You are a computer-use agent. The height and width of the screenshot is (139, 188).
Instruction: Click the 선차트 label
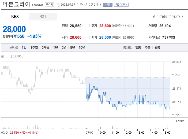(14, 47)
